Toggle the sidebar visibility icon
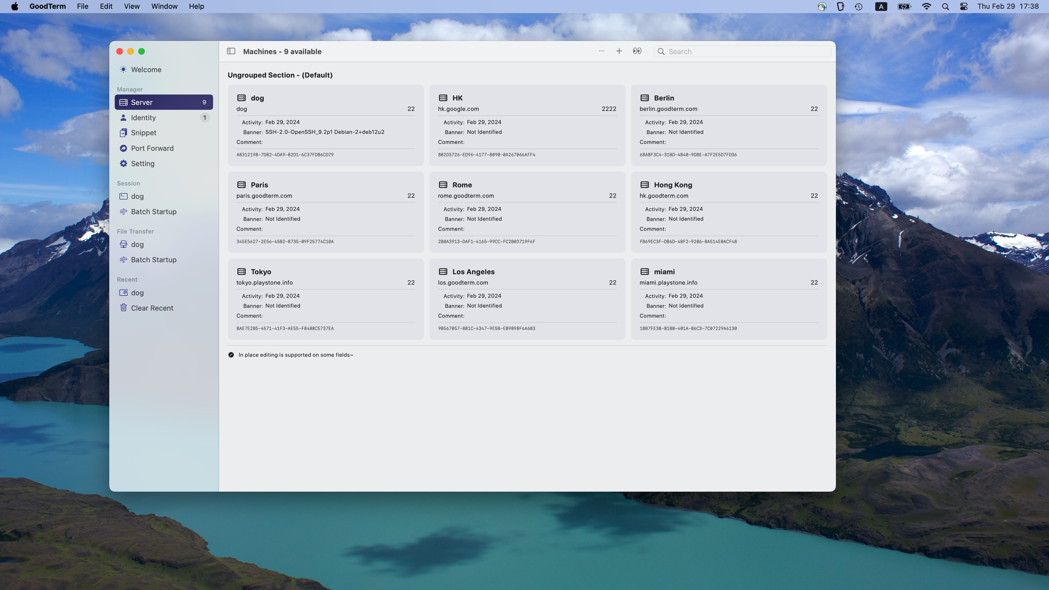This screenshot has width=1049, height=590. tap(231, 51)
